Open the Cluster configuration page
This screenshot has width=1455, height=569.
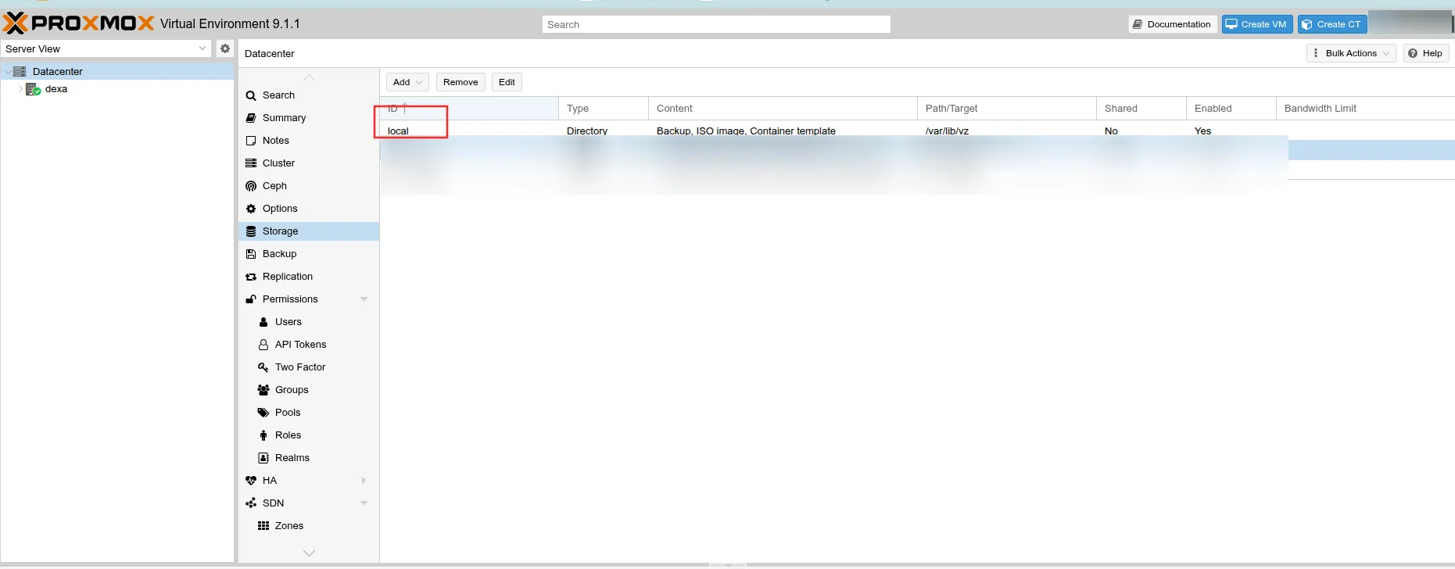(x=278, y=163)
